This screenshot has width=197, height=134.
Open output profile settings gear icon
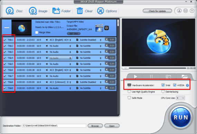coord(106,28)
